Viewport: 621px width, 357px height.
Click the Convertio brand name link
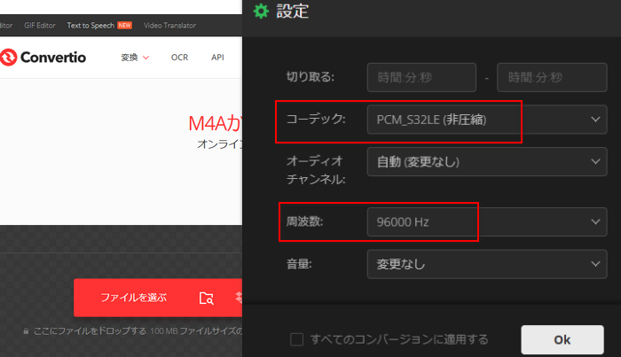point(53,58)
